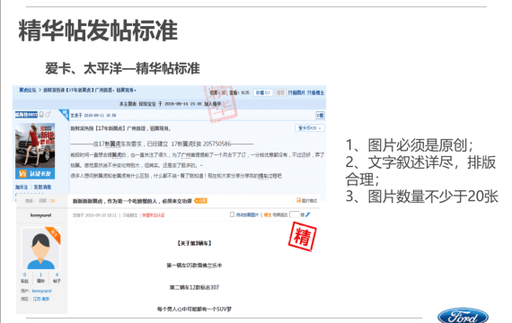Click the 翼虎论坛 breadcrumb link
512x323 pixels.
click(28, 90)
